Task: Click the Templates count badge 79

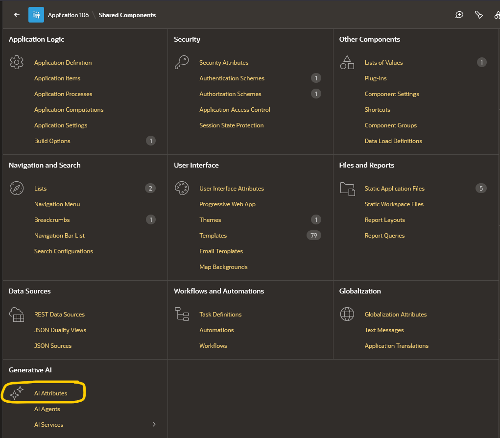Action: click(314, 236)
